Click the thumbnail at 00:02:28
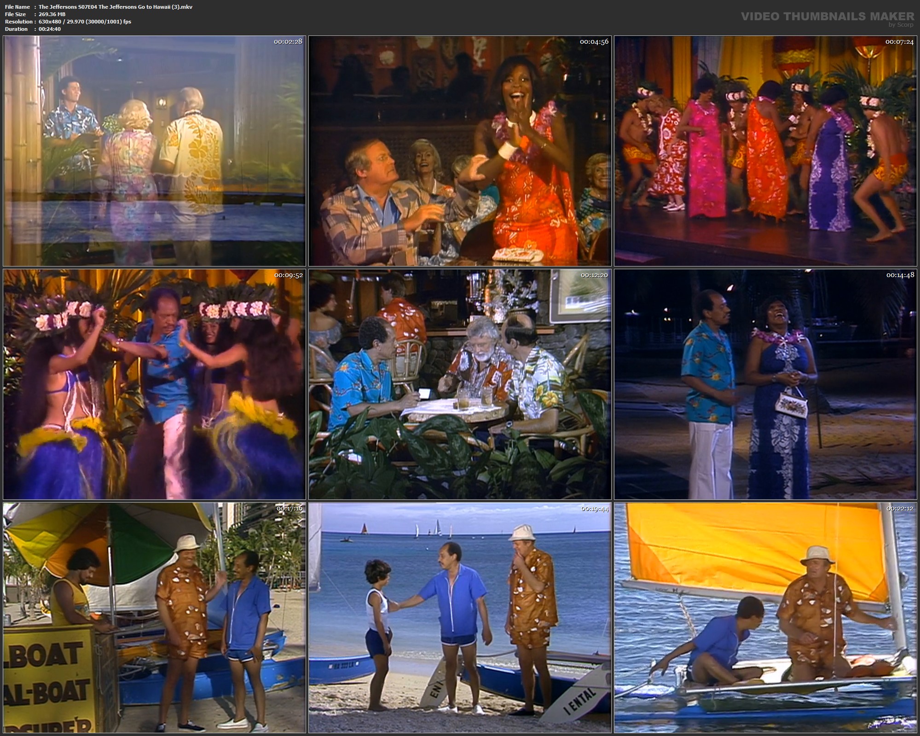Screen dimensions: 920x736 click(154, 151)
